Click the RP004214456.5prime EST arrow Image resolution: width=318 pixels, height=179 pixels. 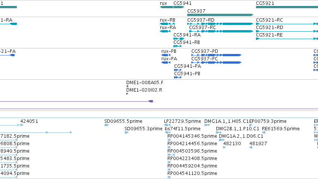point(169,147)
